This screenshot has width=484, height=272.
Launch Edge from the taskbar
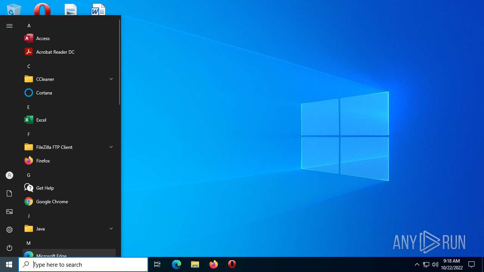point(177,264)
